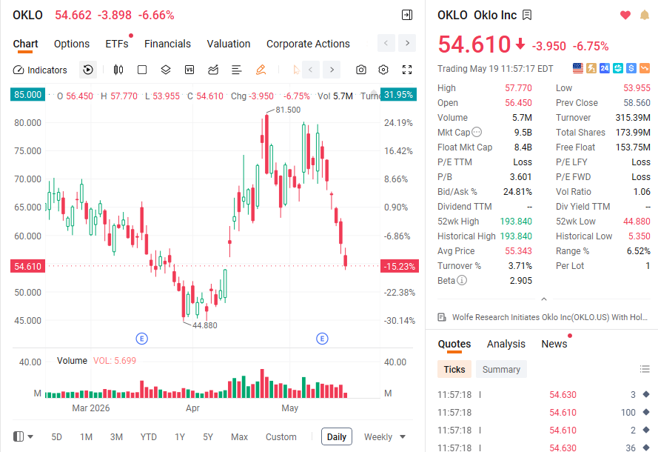Select the Daily interval
Screen dimensions: 658x452
[x=337, y=437]
